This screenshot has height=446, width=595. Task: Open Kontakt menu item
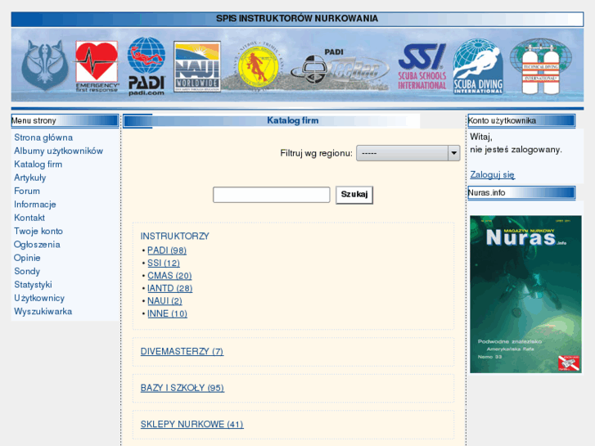[29, 218]
